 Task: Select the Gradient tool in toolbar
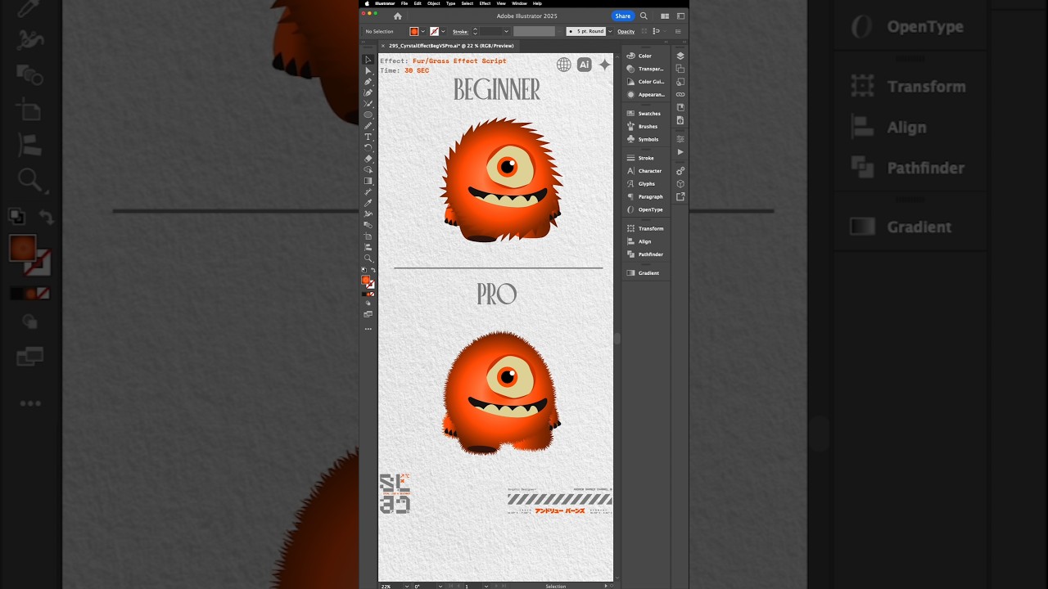pyautogui.click(x=368, y=181)
